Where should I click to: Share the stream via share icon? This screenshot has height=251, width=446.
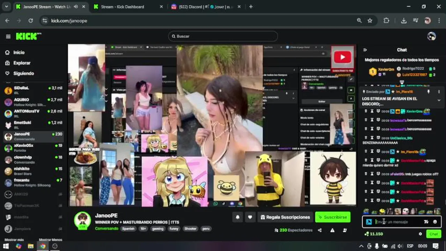click(320, 230)
